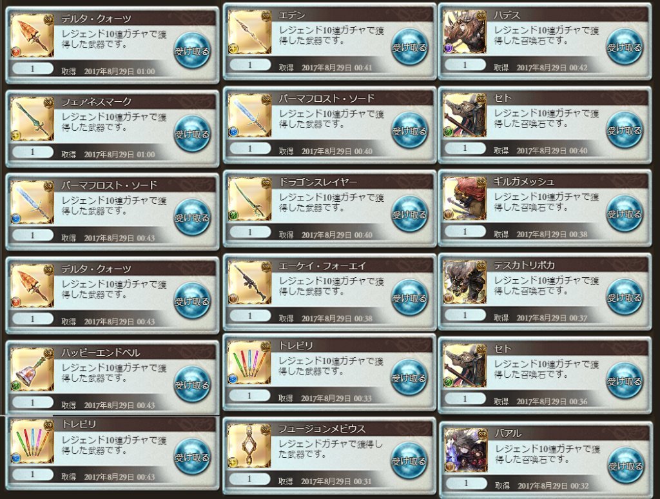Select the Tezcatlipoca summon icon

(x=465, y=282)
